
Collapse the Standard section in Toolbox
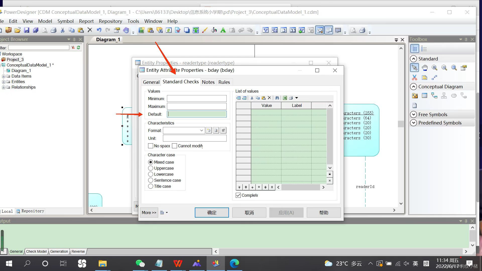(x=413, y=59)
